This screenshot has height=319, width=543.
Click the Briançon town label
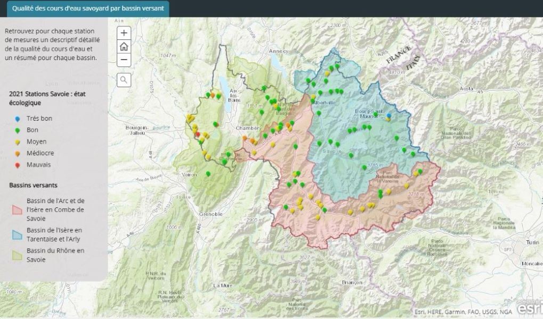point(352,282)
